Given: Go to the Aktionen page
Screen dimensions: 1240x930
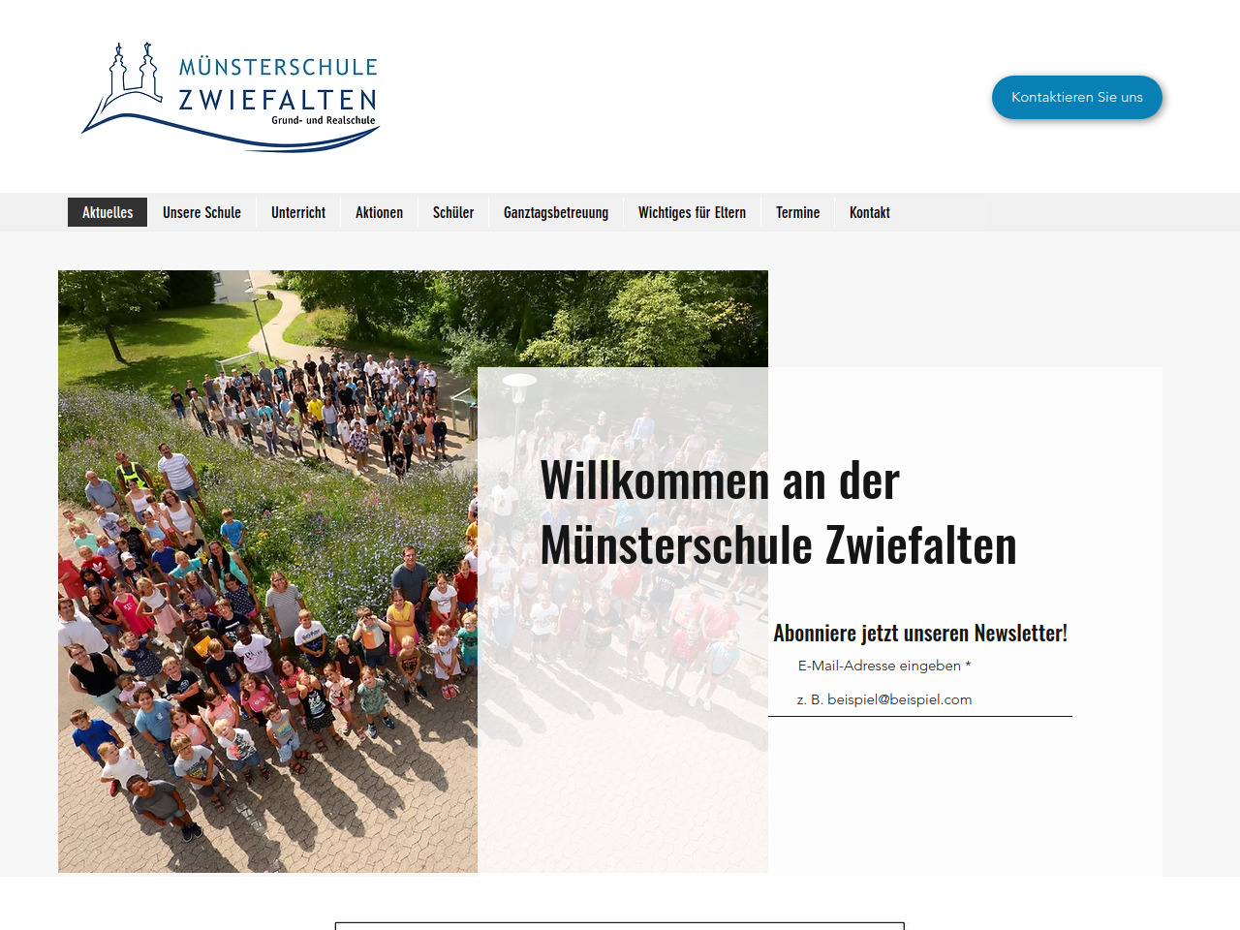Looking at the screenshot, I should 379,212.
